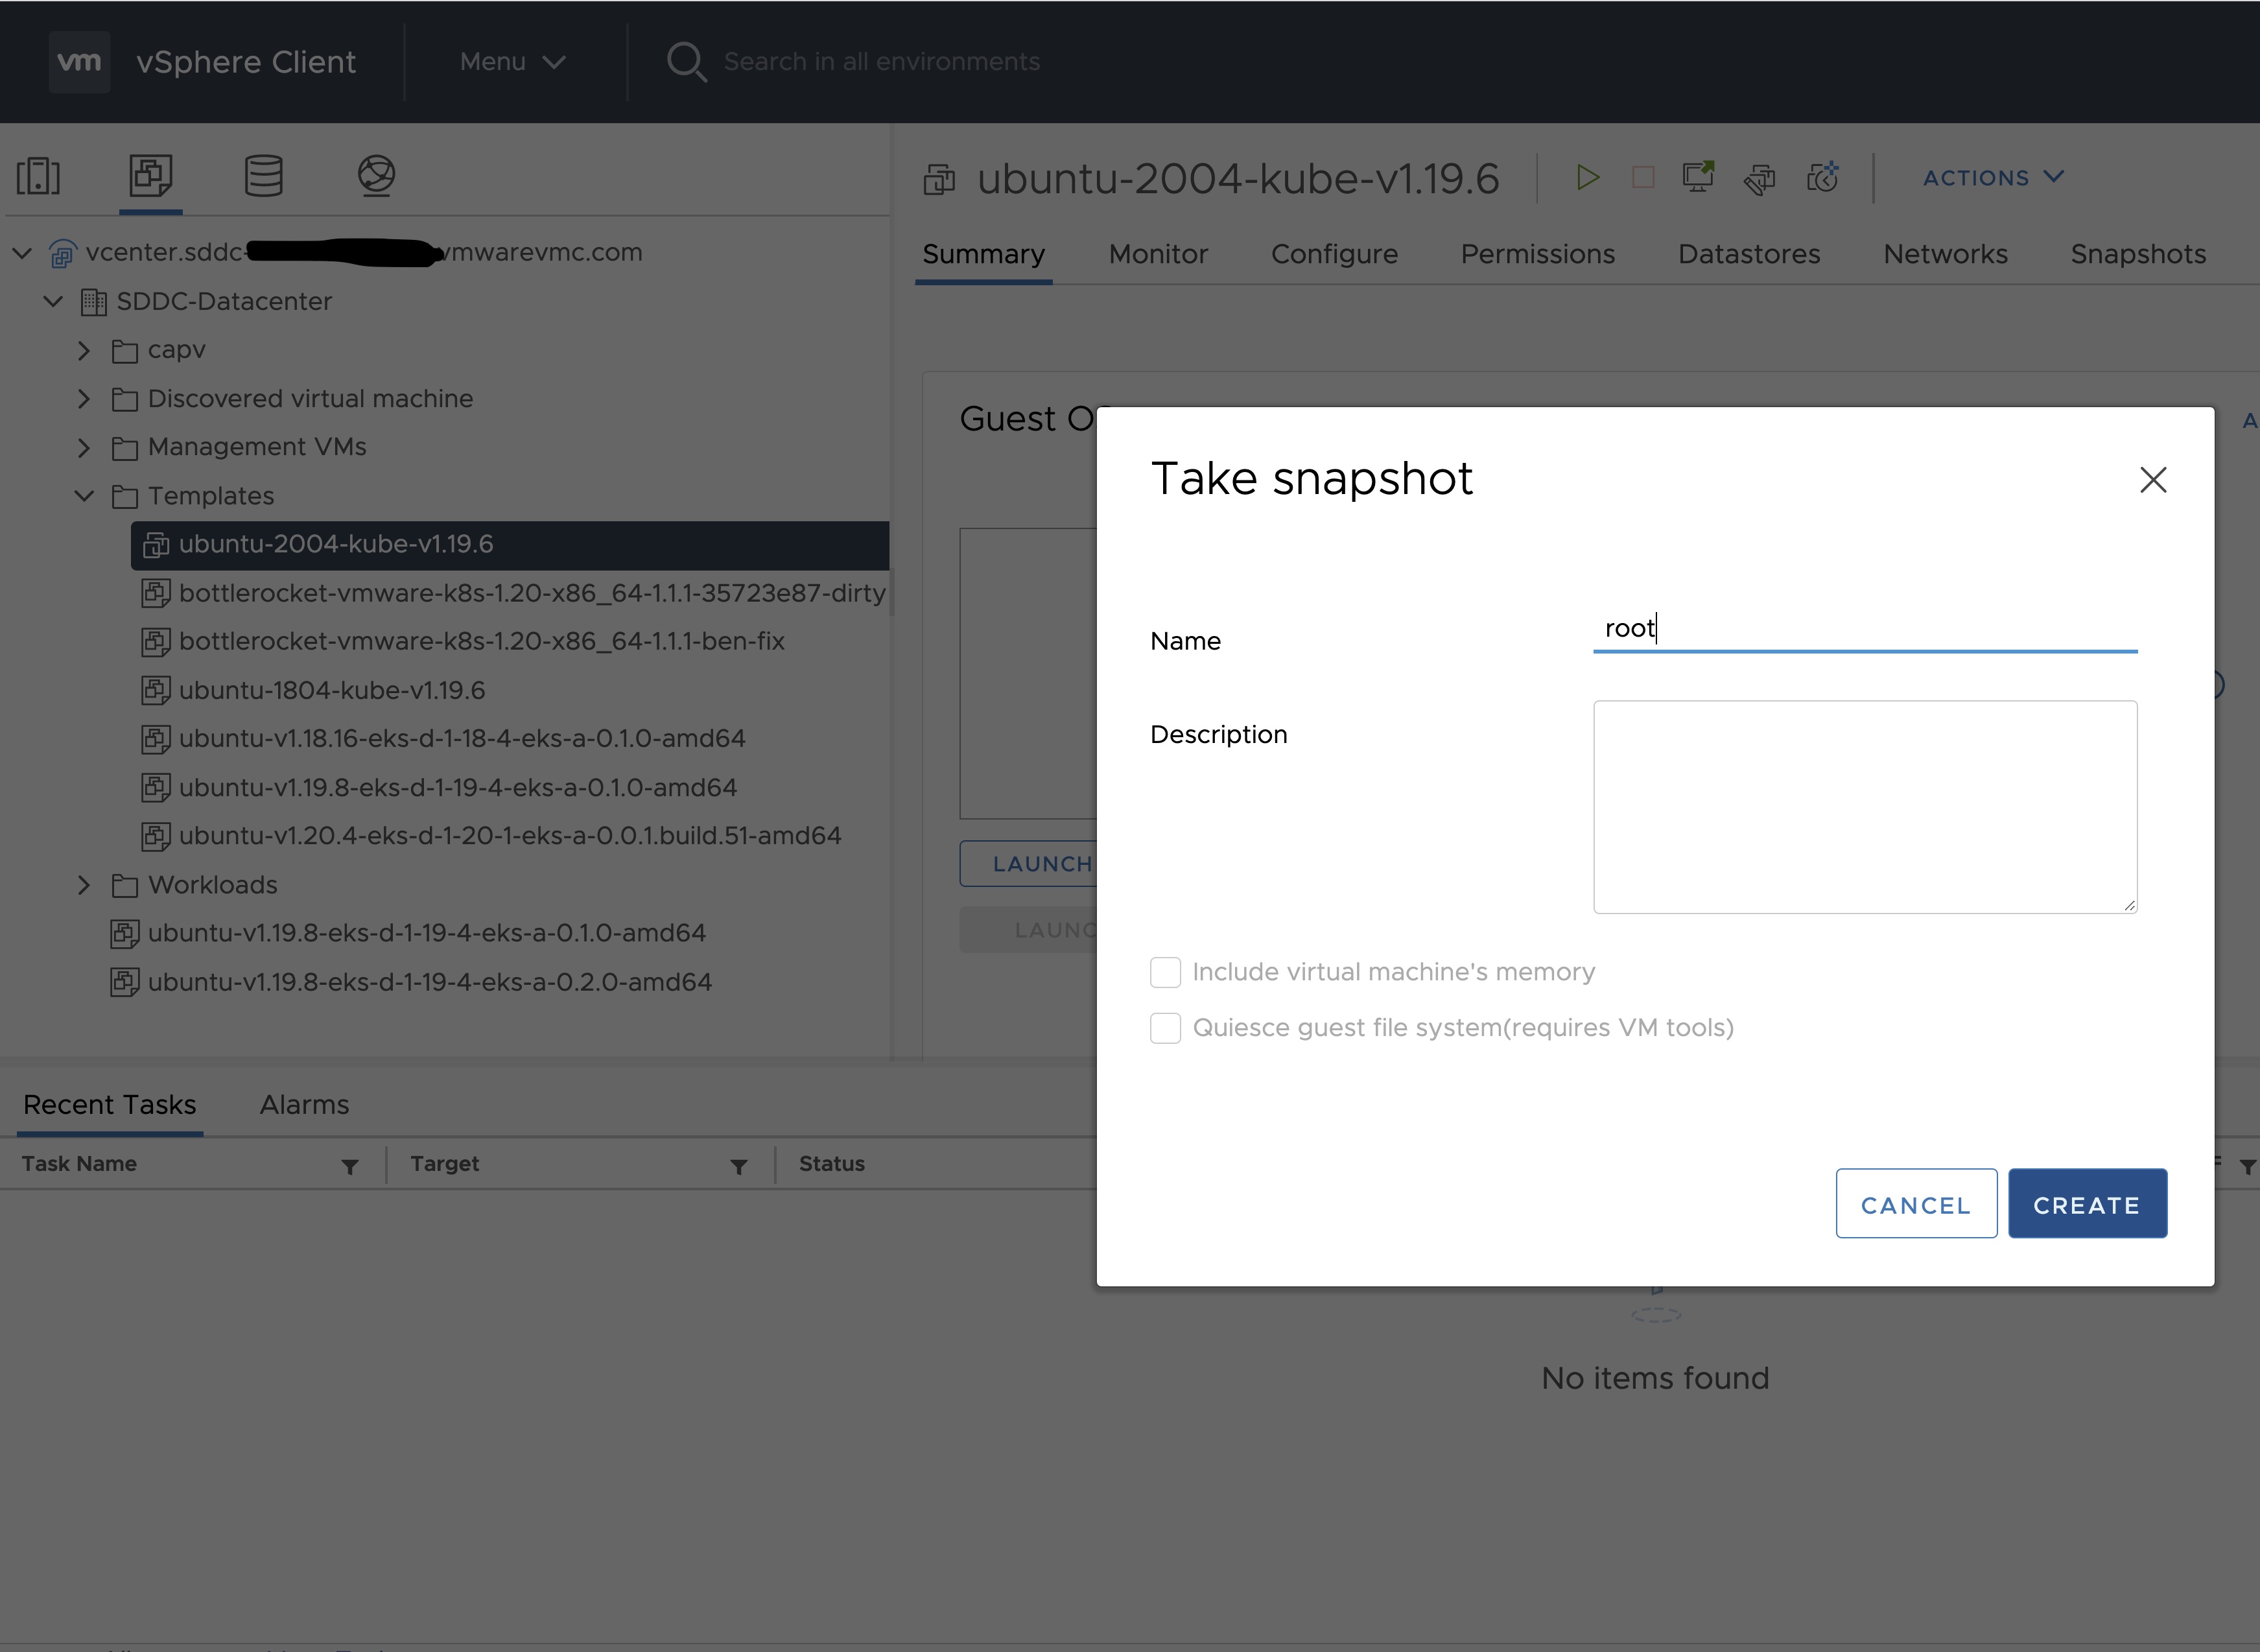
Task: Expand the Workloads folder
Action: pos(84,885)
